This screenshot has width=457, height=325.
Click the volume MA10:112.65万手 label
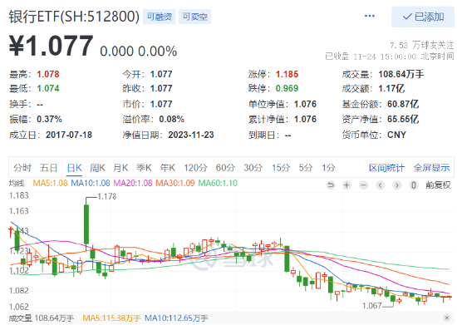[x=176, y=318]
